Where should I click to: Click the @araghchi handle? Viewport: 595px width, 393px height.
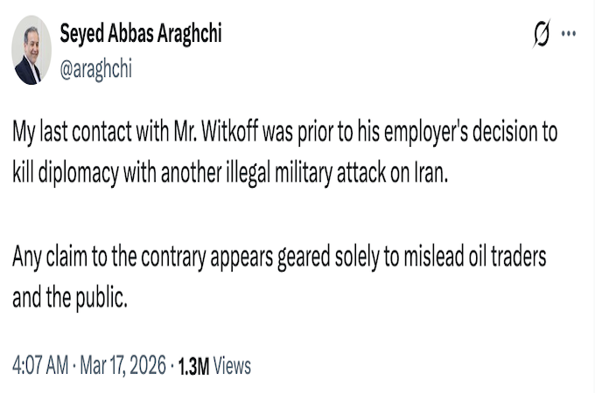[96, 70]
